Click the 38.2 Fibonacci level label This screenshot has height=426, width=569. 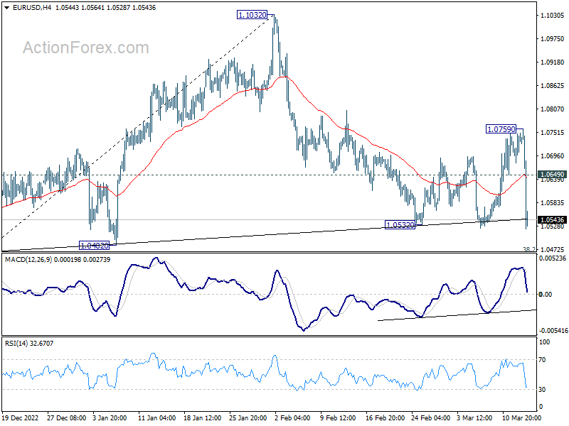(x=529, y=249)
